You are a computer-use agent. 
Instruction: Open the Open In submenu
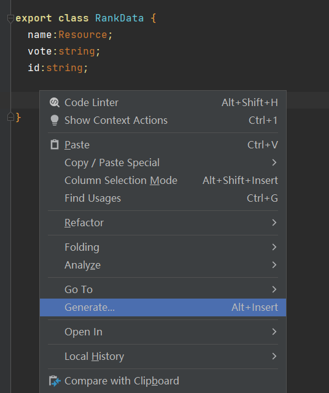163,332
